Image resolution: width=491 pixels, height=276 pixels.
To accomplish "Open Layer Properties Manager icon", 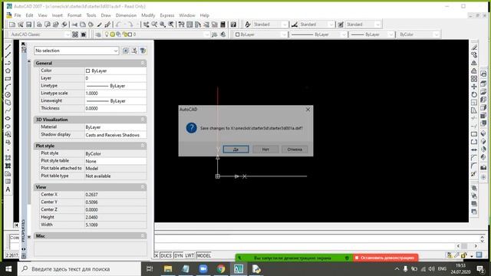I will click(98, 34).
